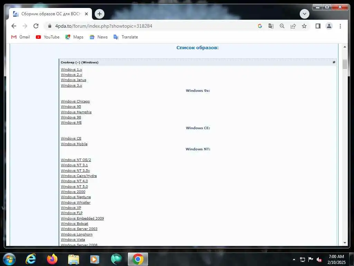Reload the current page

(36, 26)
